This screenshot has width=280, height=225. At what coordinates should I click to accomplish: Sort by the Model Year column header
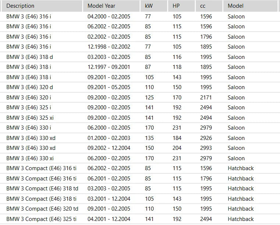click(102, 6)
